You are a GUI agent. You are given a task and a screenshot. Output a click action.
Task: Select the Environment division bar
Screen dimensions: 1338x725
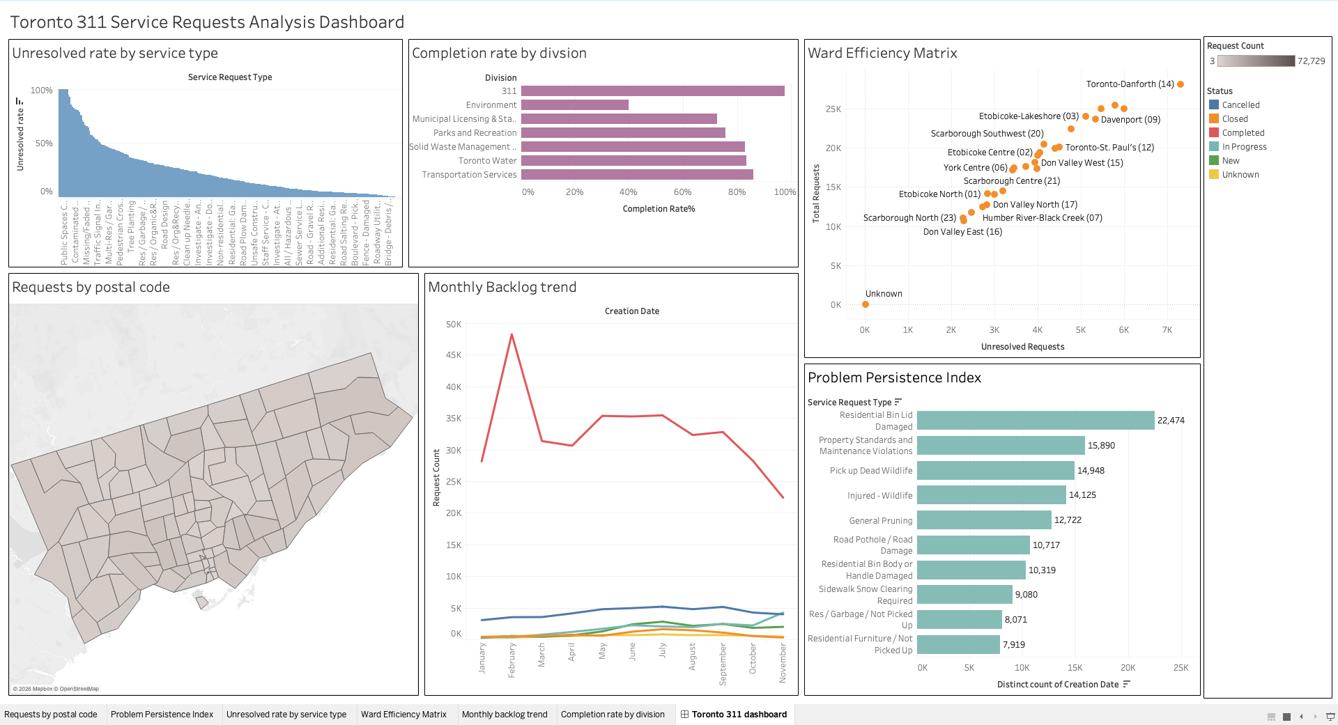(x=575, y=104)
